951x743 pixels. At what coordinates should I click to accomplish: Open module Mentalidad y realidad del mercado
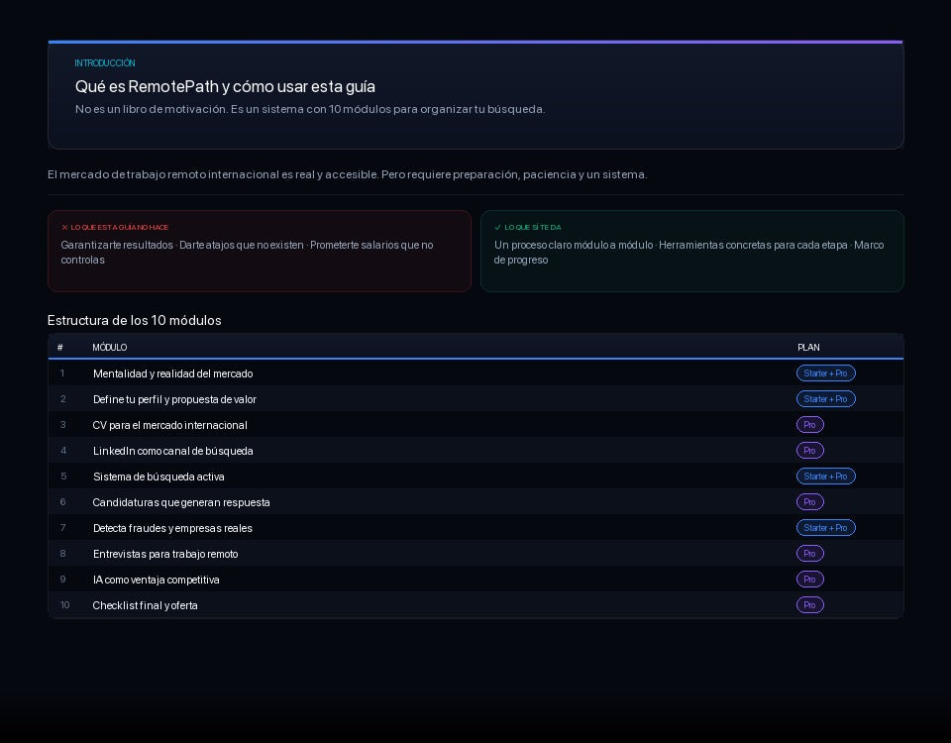click(x=475, y=373)
